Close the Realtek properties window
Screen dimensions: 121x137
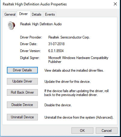click(115, 4)
